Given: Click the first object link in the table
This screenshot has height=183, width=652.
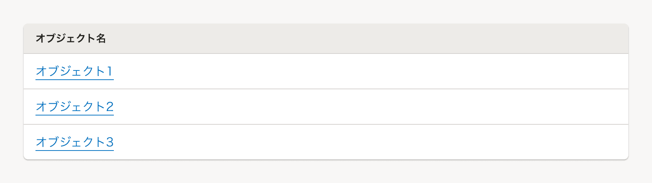Looking at the screenshot, I should coord(74,71).
